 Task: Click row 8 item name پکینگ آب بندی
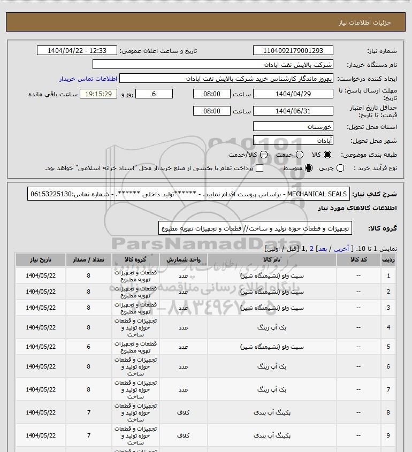pos(272,413)
